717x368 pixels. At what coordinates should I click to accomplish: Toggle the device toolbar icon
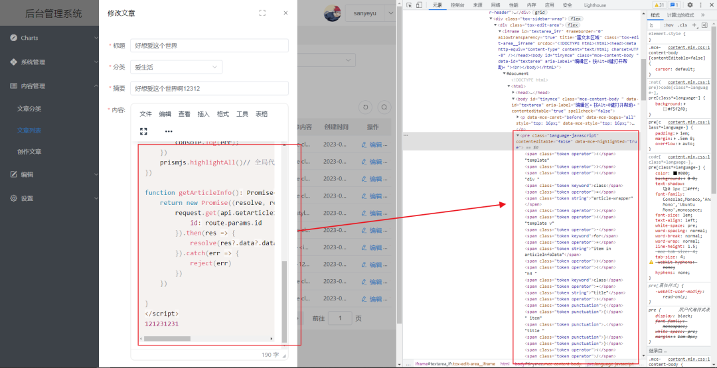(x=419, y=5)
